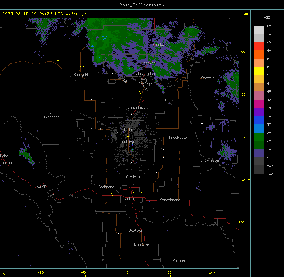Click the Lake Louise label

click(x=6, y=159)
